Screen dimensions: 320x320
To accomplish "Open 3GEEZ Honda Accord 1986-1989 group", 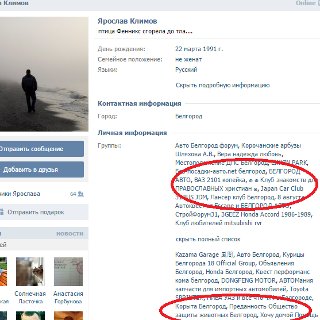I will coord(266,214).
